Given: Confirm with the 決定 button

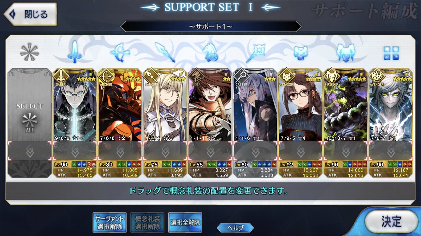Looking at the screenshot, I should tap(391, 221).
